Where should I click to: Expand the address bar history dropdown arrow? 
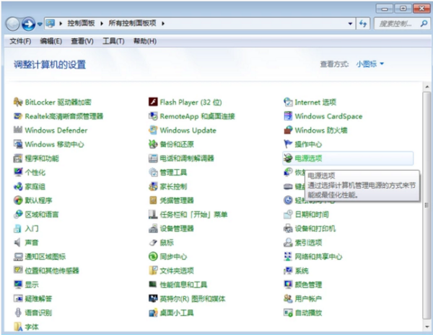[350, 24]
